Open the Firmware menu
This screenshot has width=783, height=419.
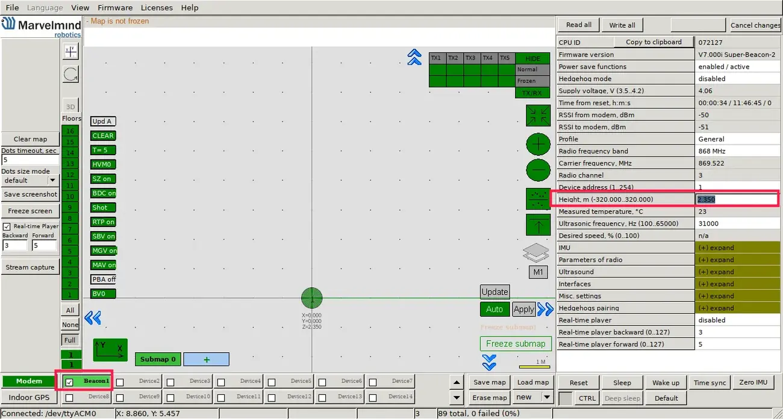pyautogui.click(x=115, y=8)
